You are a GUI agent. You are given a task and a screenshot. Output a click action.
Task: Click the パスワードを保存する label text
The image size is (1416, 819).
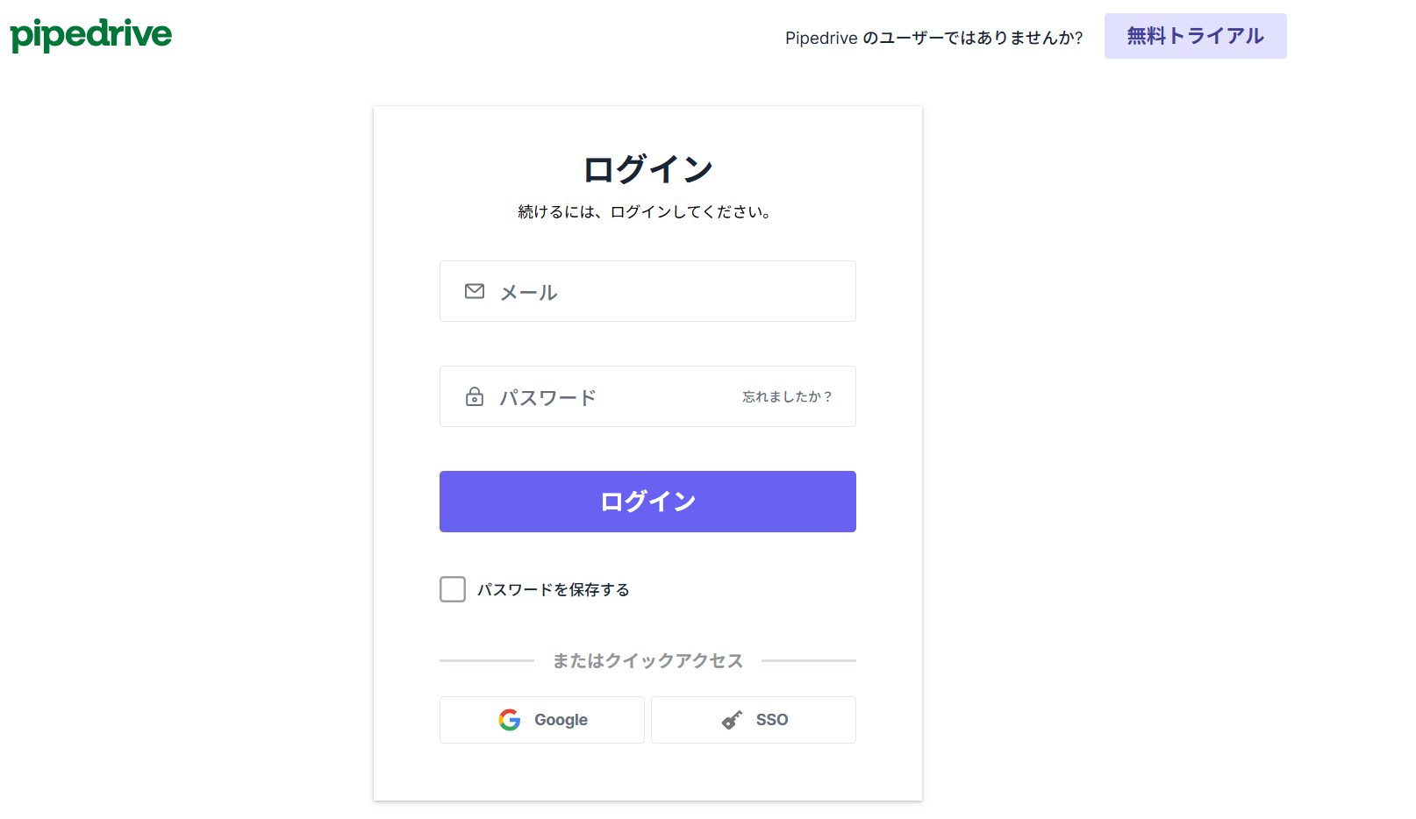(554, 589)
